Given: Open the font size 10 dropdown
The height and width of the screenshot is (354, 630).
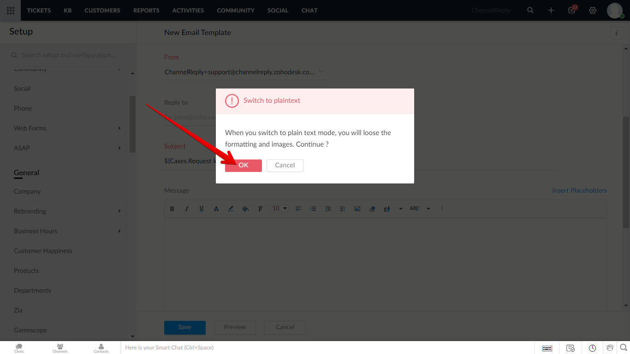Looking at the screenshot, I should pyautogui.click(x=279, y=208).
